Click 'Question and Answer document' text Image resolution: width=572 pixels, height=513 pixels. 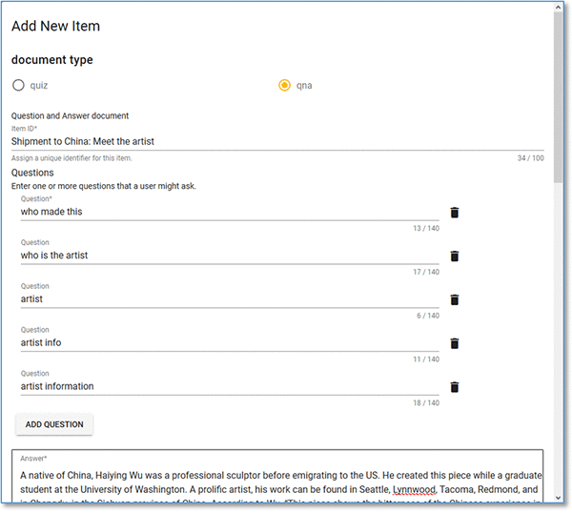[x=70, y=116]
